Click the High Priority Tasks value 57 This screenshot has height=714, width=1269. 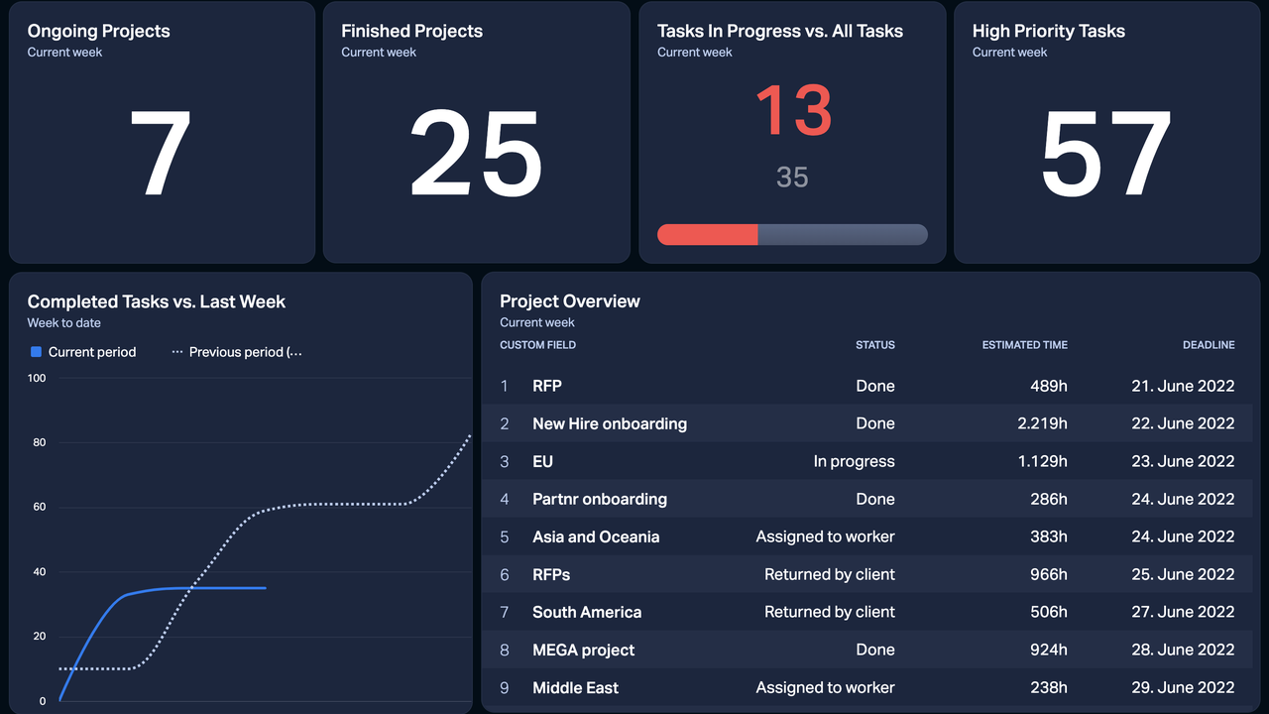tap(1106, 155)
